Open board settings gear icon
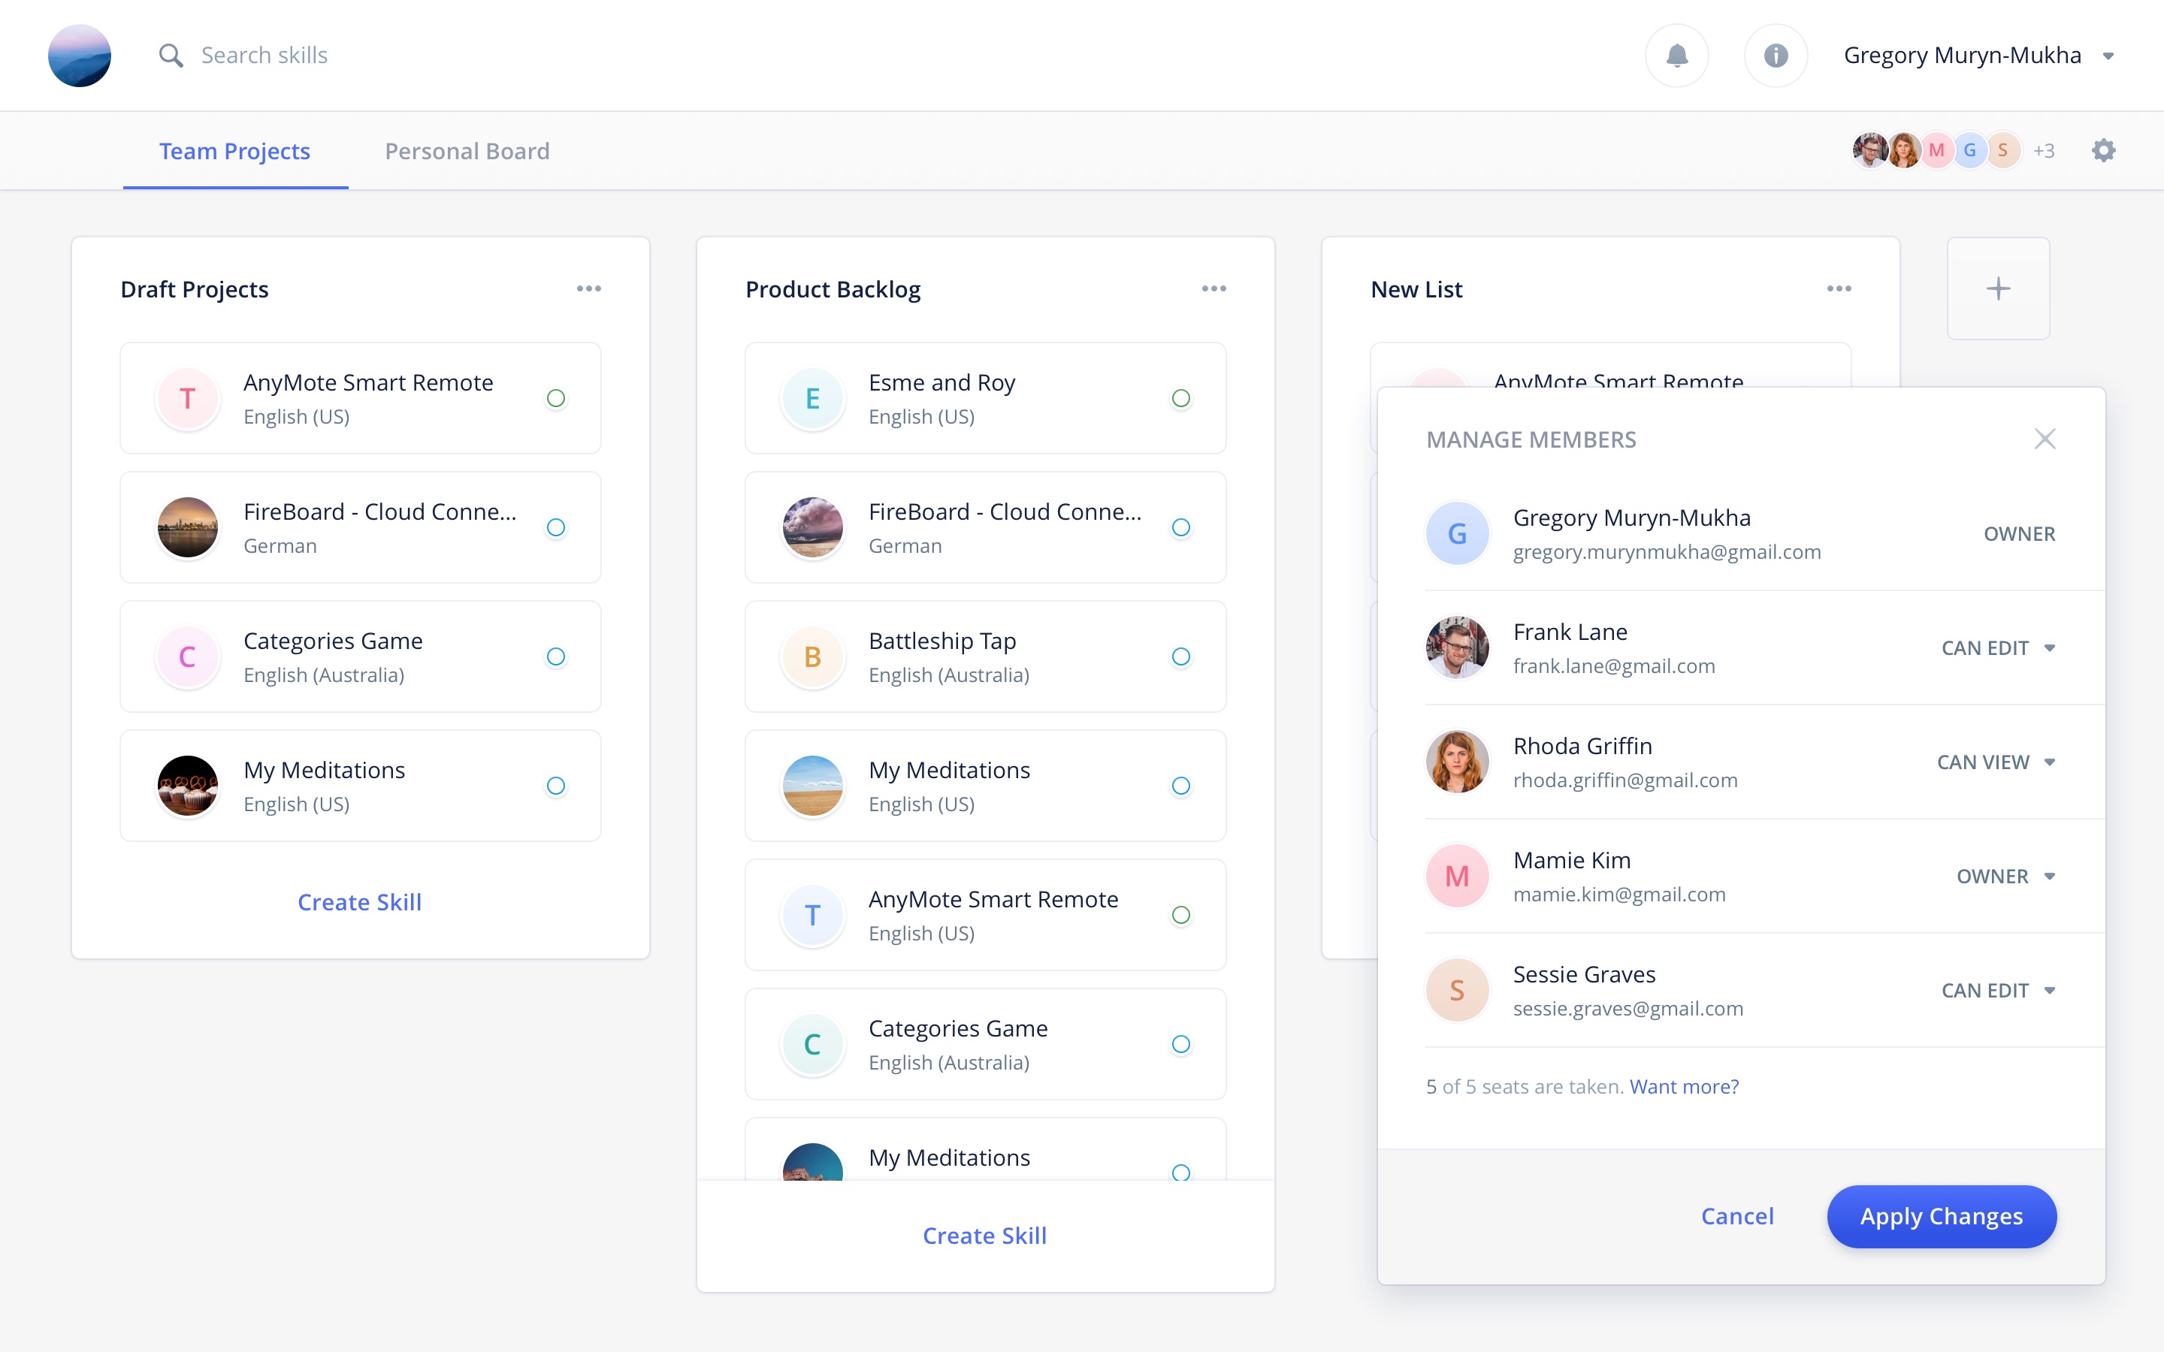Image resolution: width=2164 pixels, height=1352 pixels. point(2103,150)
